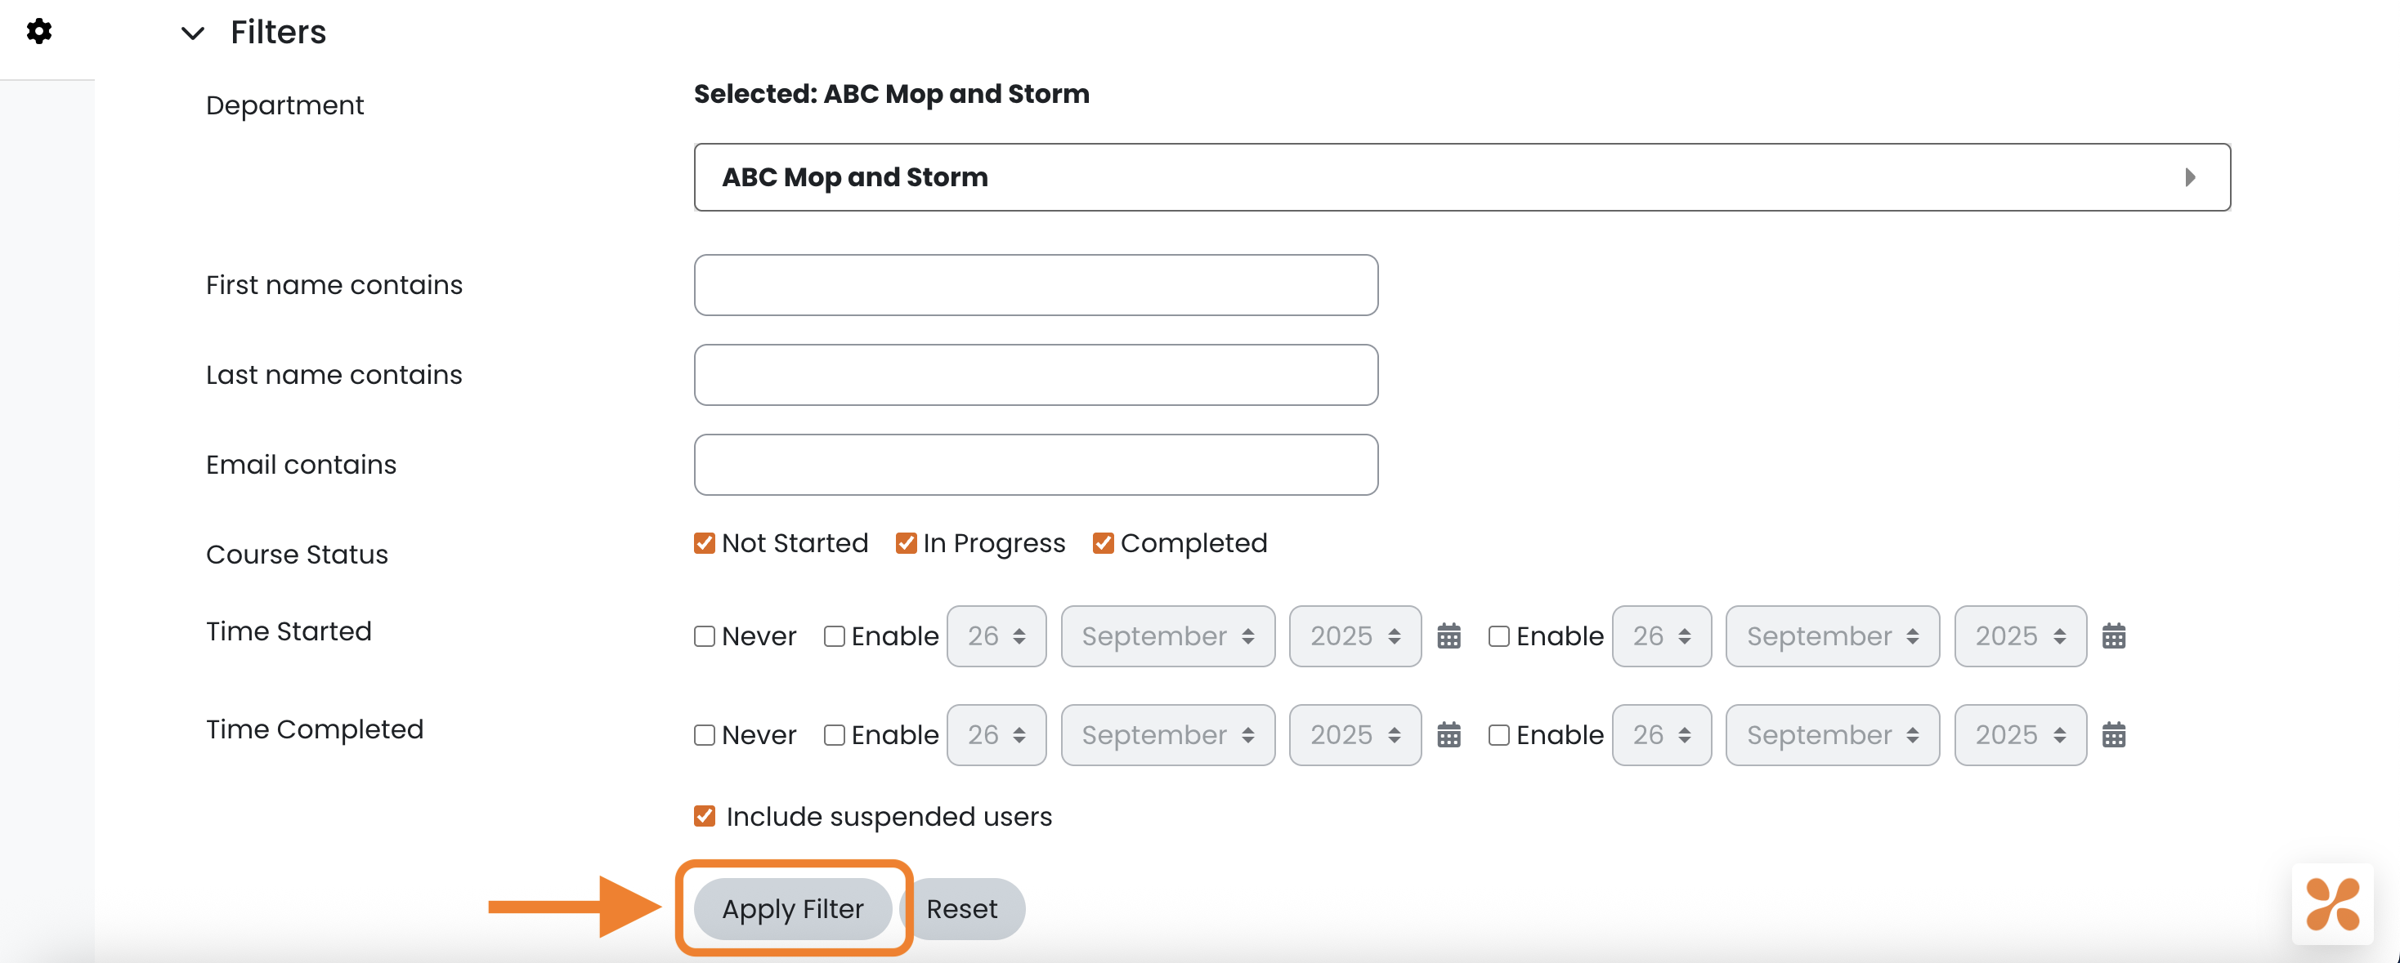Open second calendar picker for Time Completed

click(2114, 735)
